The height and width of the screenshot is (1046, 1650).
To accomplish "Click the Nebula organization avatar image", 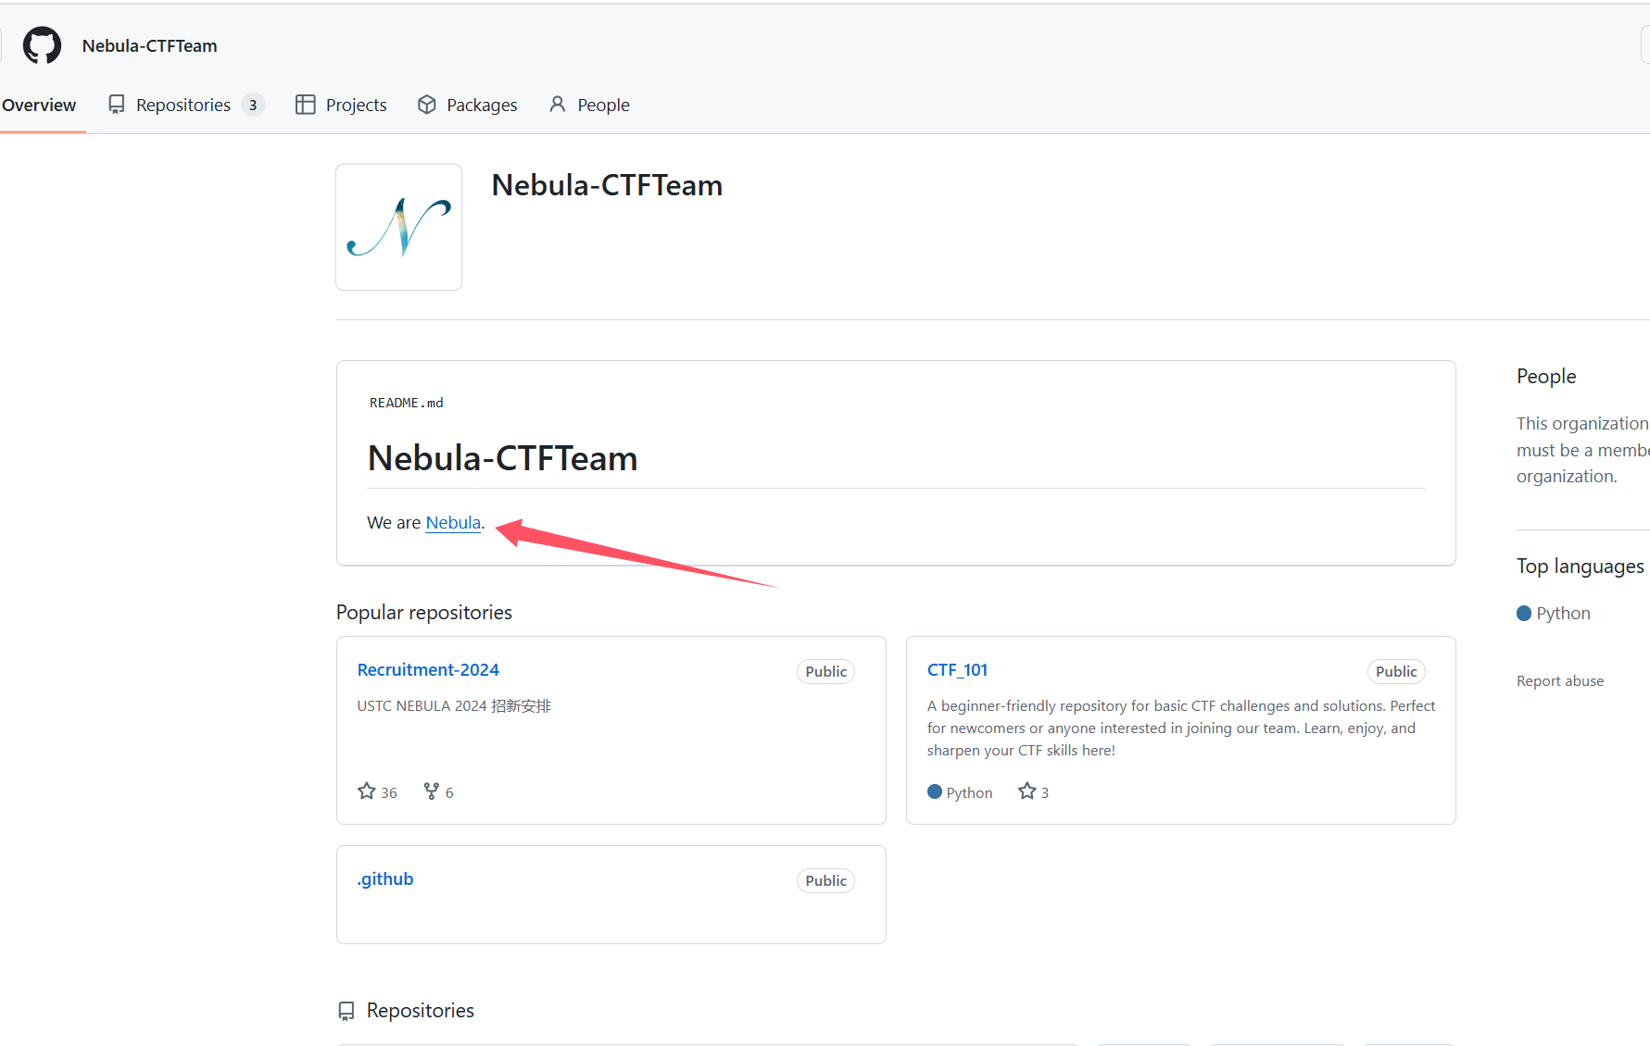I will point(399,228).
